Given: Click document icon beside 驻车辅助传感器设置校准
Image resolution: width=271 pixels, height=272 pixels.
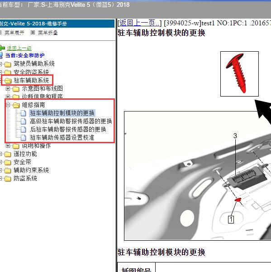Looking at the screenshot, I should tap(24, 137).
